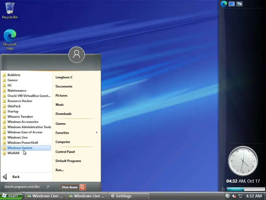Screen dimensions: 266x200
Task: Click the search magnifier icon
Action: coord(48,187)
